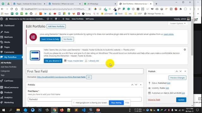Image resolution: width=202 pixels, height=113 pixels.
Task: Click the First Name input field
Action: 85,100
